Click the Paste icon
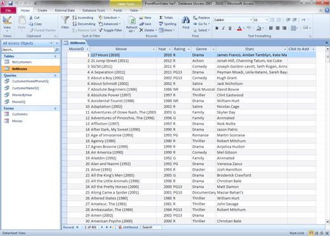Image resolution: width=330 pixels, height=236 pixels. pos(22,20)
